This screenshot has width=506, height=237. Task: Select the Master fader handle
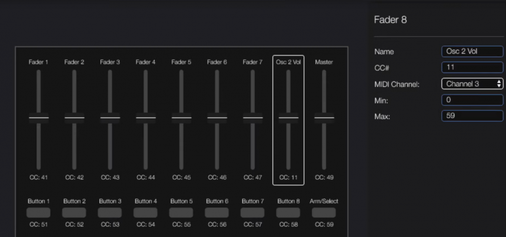pos(324,118)
